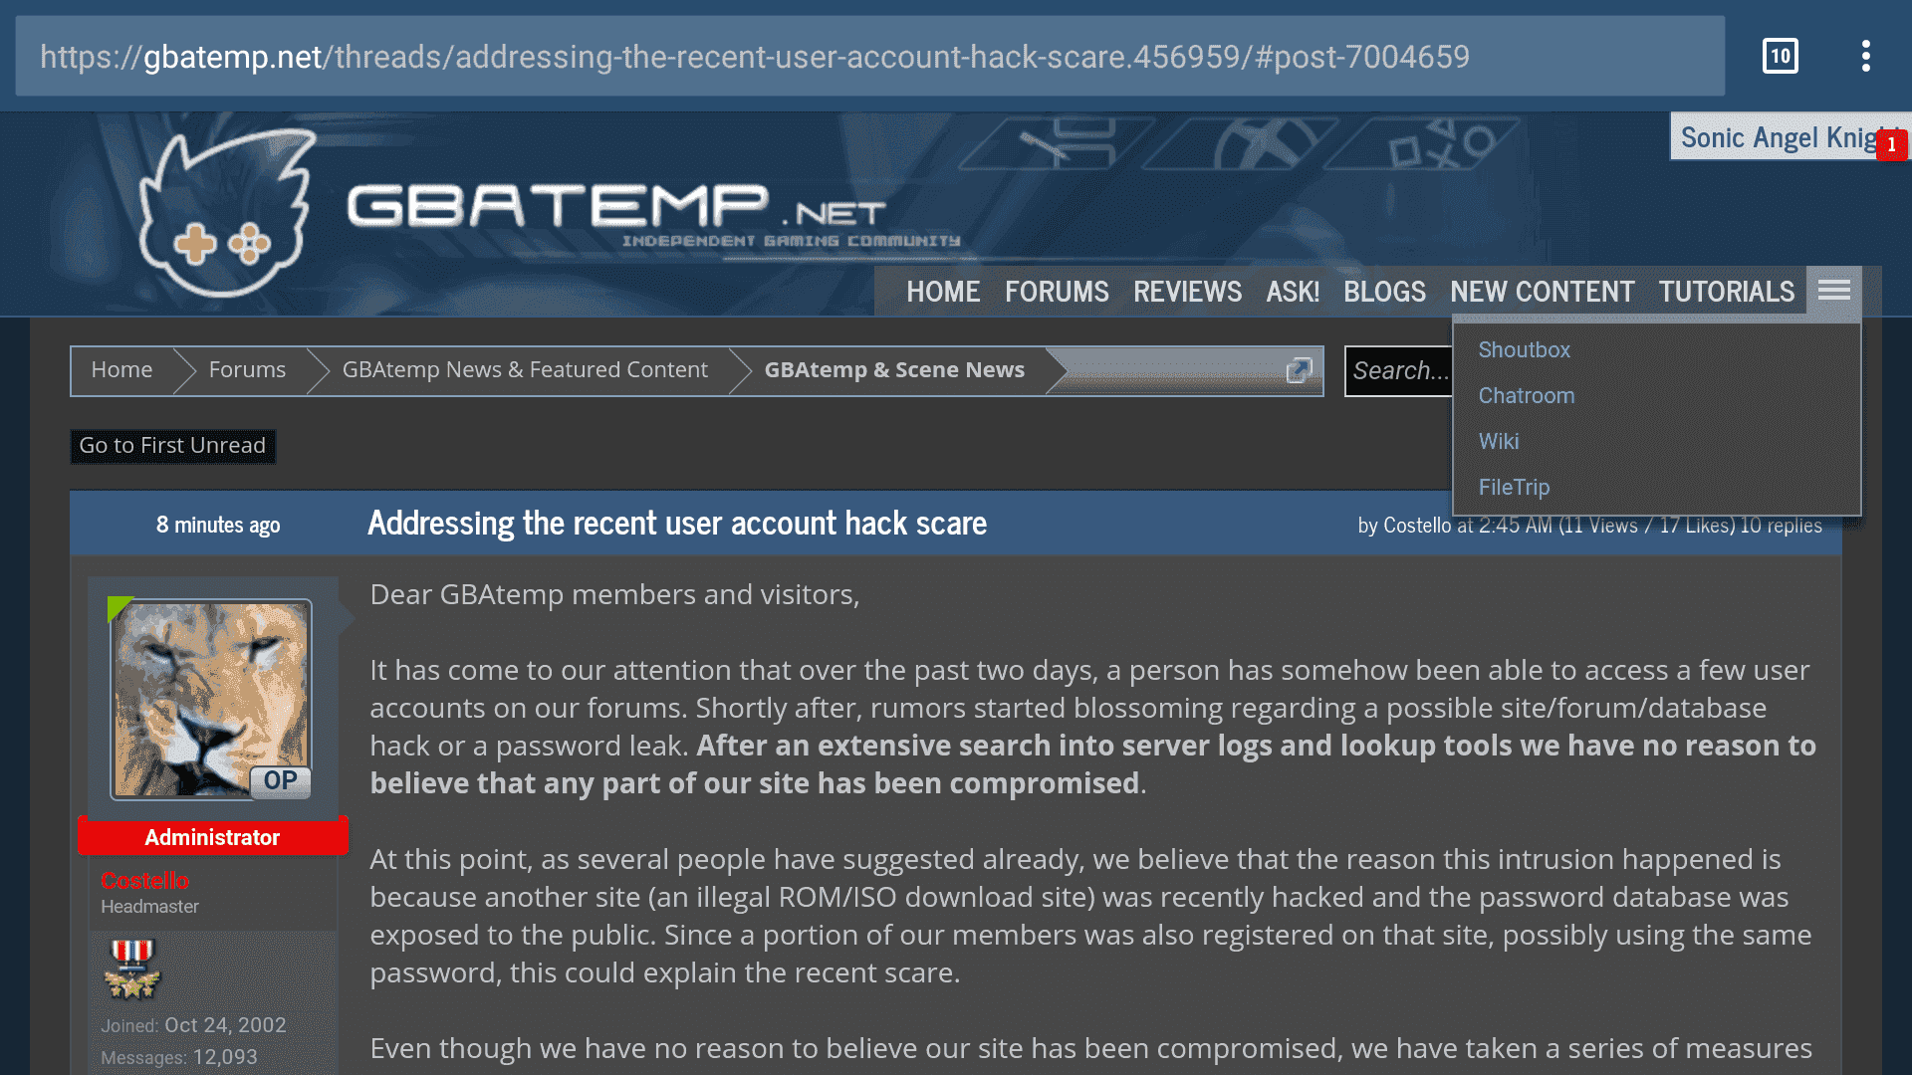Click the 'Headmaster' user title
1912x1075 pixels.
149,907
